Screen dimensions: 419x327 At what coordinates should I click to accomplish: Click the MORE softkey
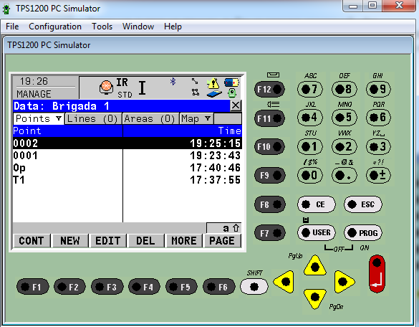tap(184, 240)
